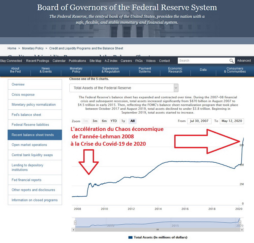The height and width of the screenshot is (243, 254).
Task: Open Fed financial reports sidebar item
Action: [x=35, y=180]
